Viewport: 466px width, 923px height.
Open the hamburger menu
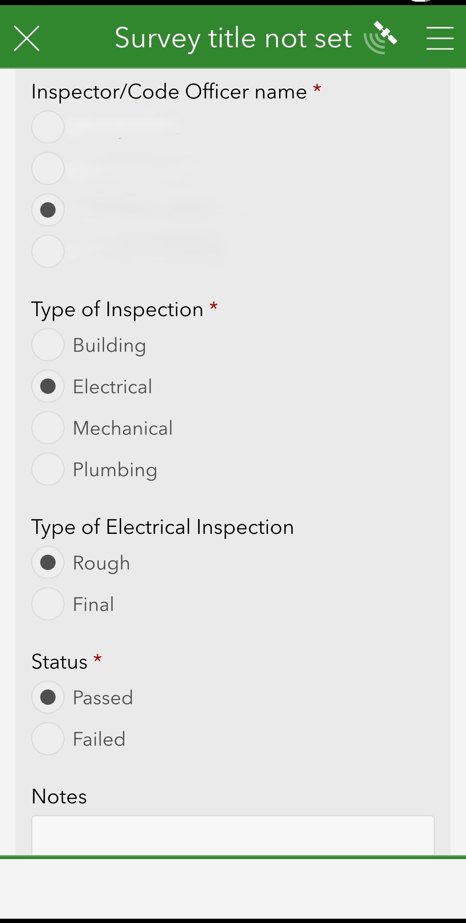click(440, 38)
